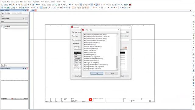Select 'Project options overview (A)' entry

point(92,43)
